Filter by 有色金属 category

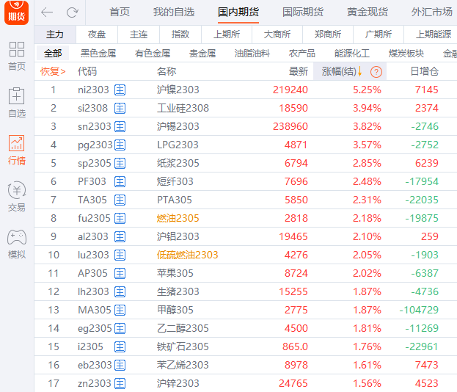[153, 54]
